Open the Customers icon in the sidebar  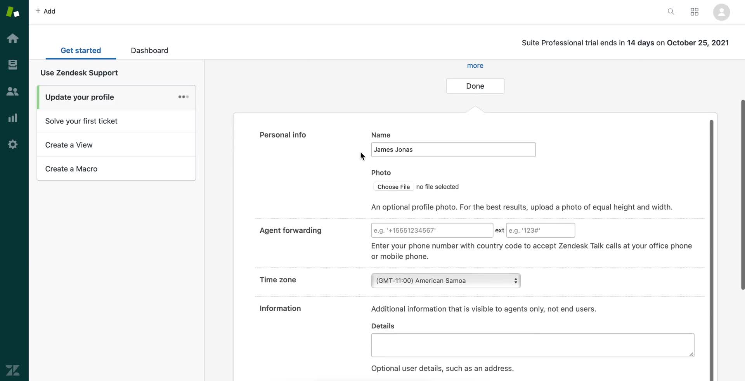coord(13,91)
